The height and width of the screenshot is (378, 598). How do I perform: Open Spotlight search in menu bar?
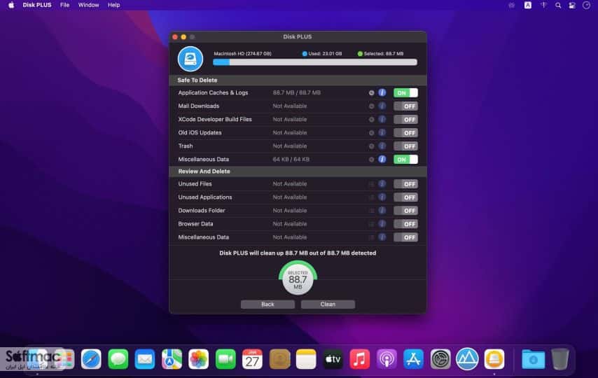(558, 6)
